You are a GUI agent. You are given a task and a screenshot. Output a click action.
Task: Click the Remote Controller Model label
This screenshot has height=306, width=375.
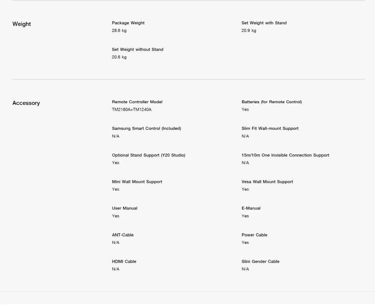coord(137,102)
